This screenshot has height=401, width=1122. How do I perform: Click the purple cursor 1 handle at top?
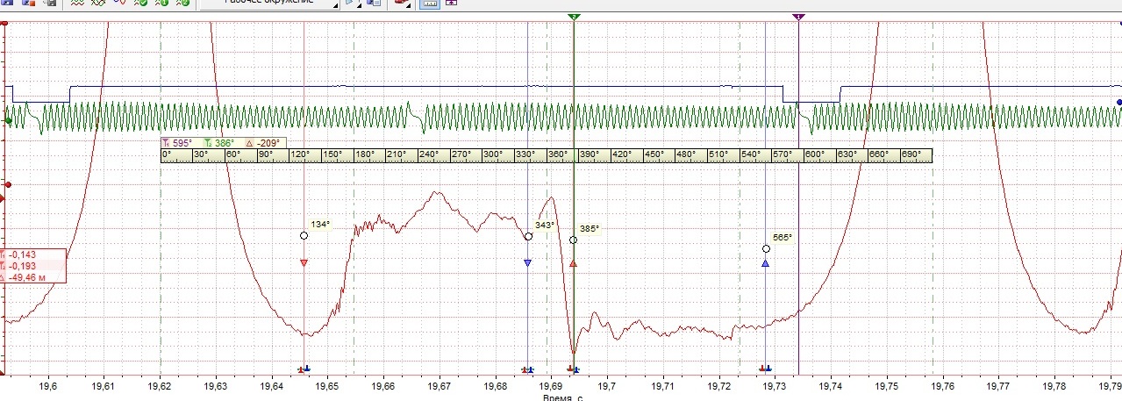click(x=799, y=17)
